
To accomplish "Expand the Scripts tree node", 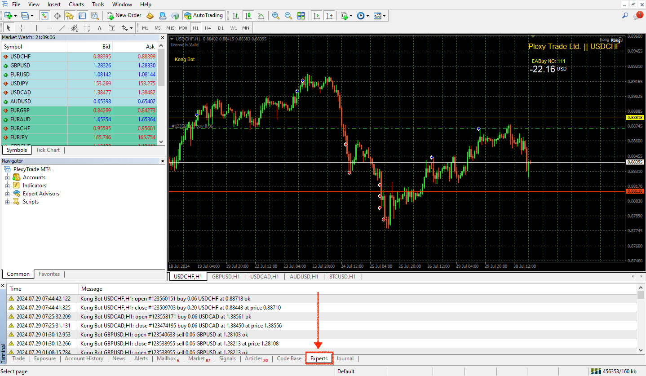I will click(8, 202).
